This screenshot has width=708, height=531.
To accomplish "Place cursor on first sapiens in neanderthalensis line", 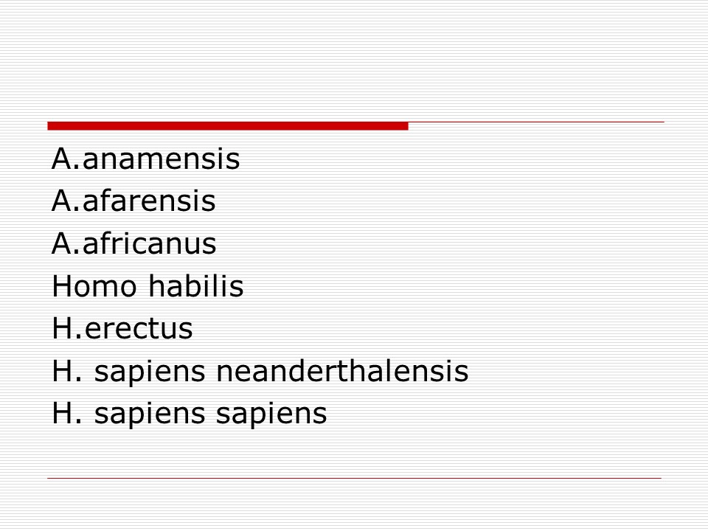I will 151,373.
